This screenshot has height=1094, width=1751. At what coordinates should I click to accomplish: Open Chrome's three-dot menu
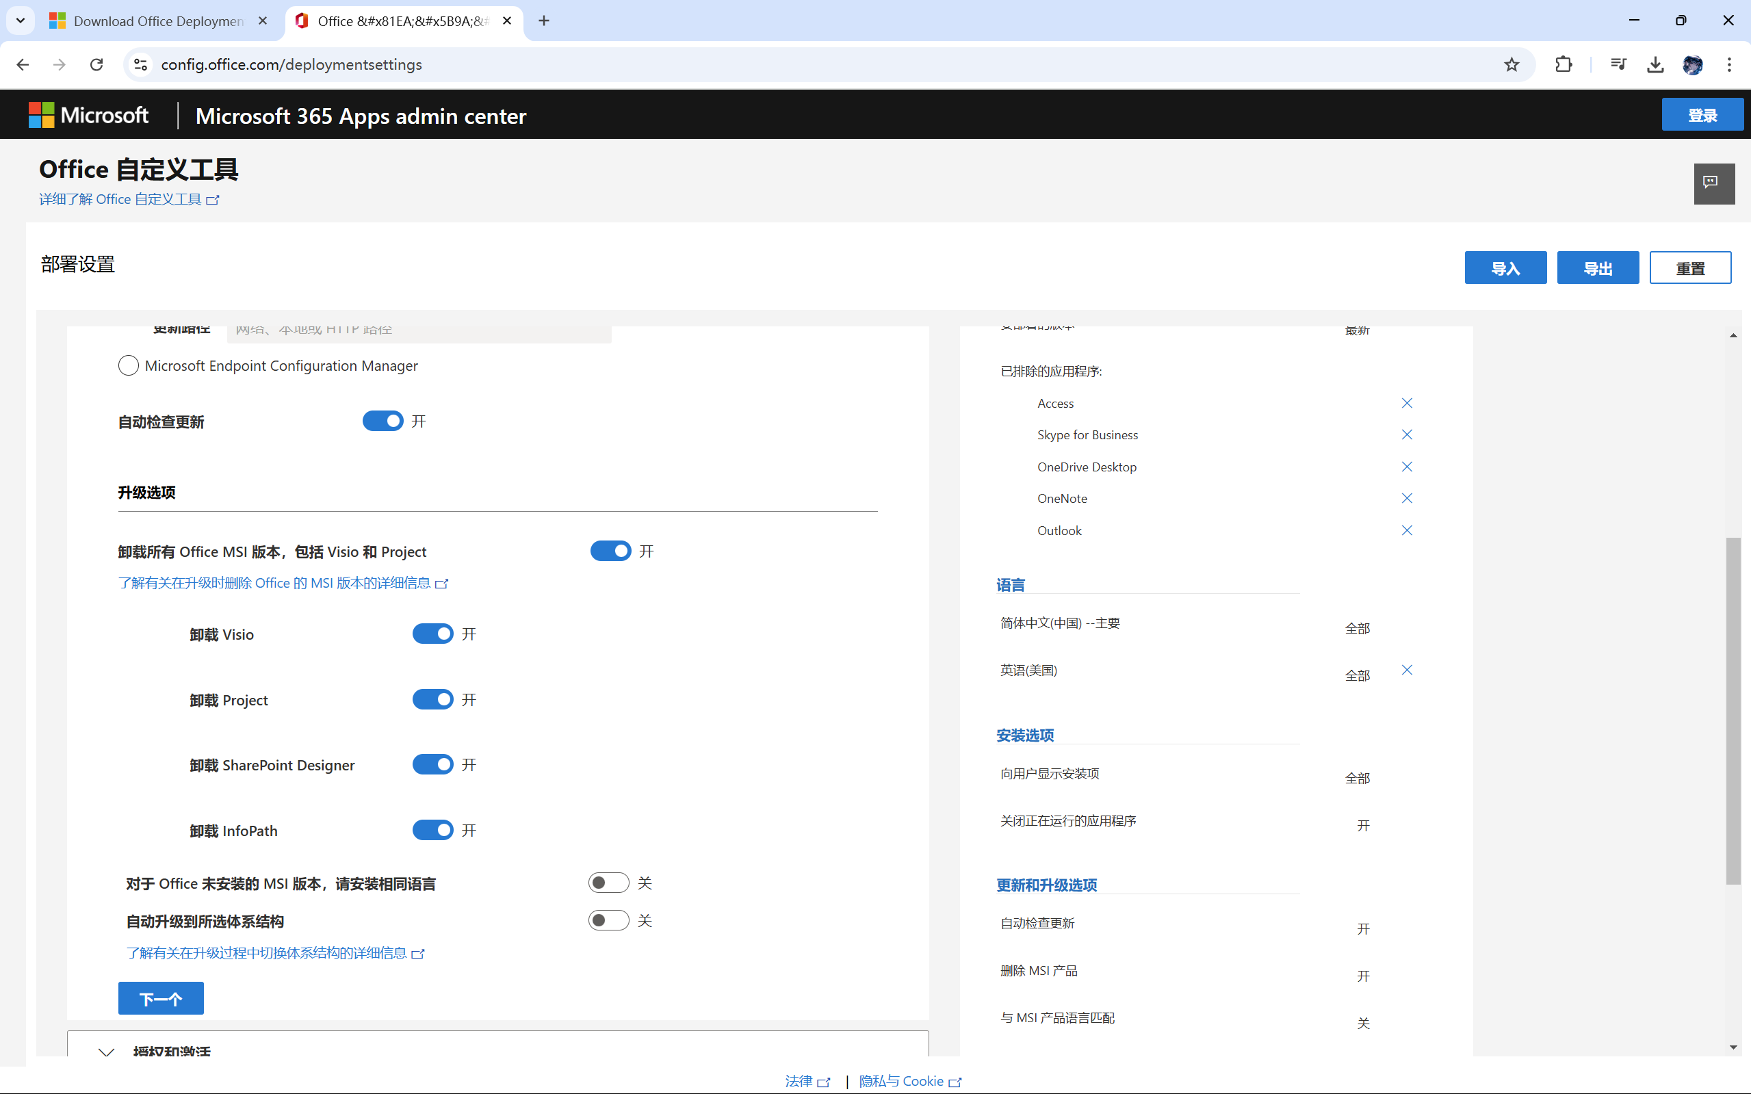tap(1729, 64)
